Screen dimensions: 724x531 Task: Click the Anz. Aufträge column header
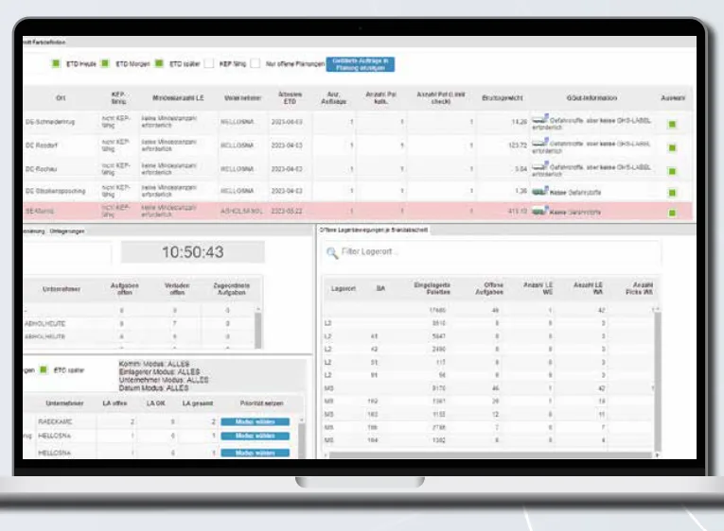pos(333,97)
